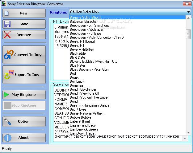This screenshot has height=153, width=193.
Task: Pick Beethoven - Violin Concerto no1 in D
Action: (127, 37)
